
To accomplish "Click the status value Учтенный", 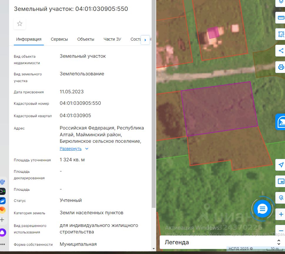I will (x=71, y=200).
